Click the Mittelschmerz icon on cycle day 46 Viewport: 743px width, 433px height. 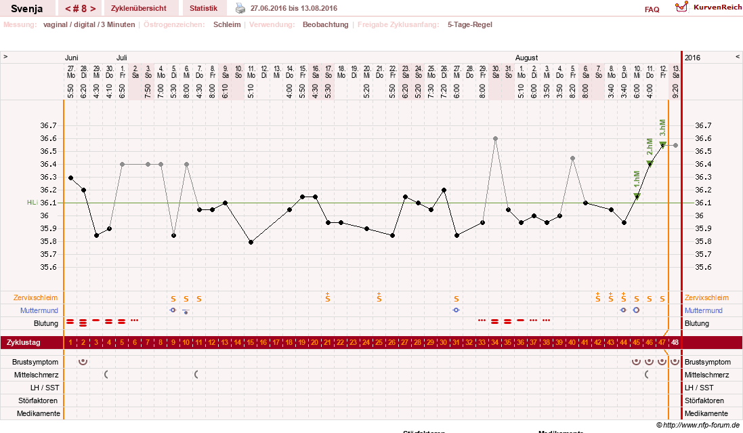(x=647, y=375)
